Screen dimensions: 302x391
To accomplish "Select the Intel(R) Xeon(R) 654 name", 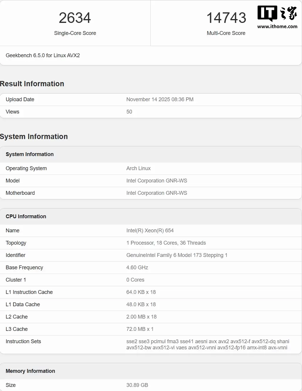I will click(150, 231).
